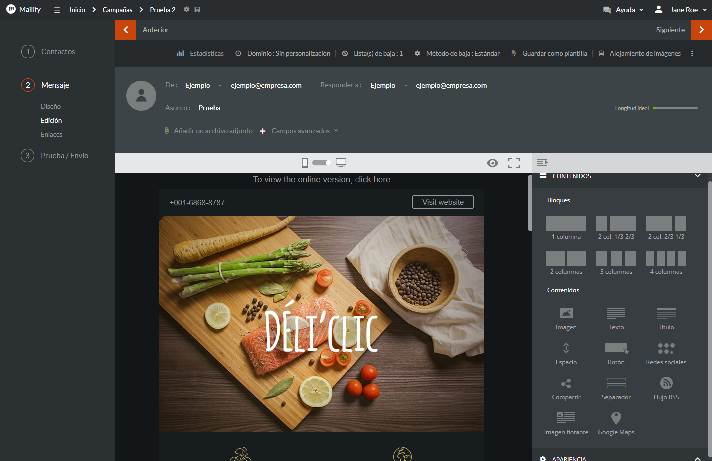Open the Diseño sub-step
The width and height of the screenshot is (712, 461).
tap(51, 106)
